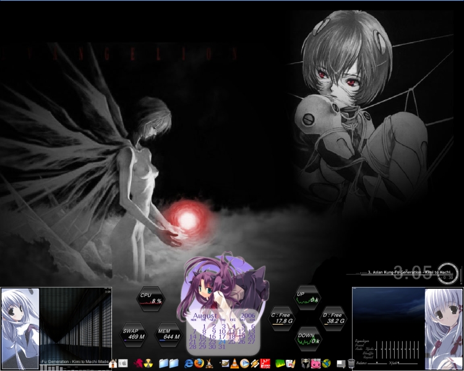The height and width of the screenshot is (371, 464).
Task: Click the Apple logo dock icon
Action: tap(123, 363)
